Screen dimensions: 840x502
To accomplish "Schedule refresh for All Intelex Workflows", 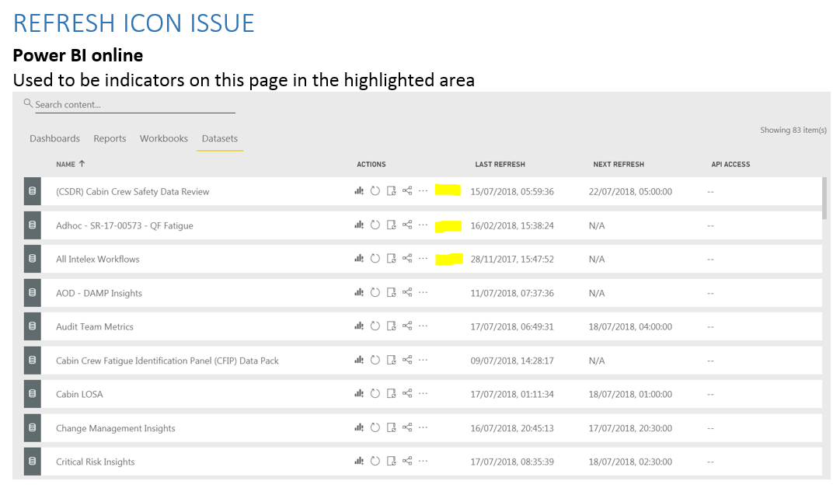I will (392, 258).
